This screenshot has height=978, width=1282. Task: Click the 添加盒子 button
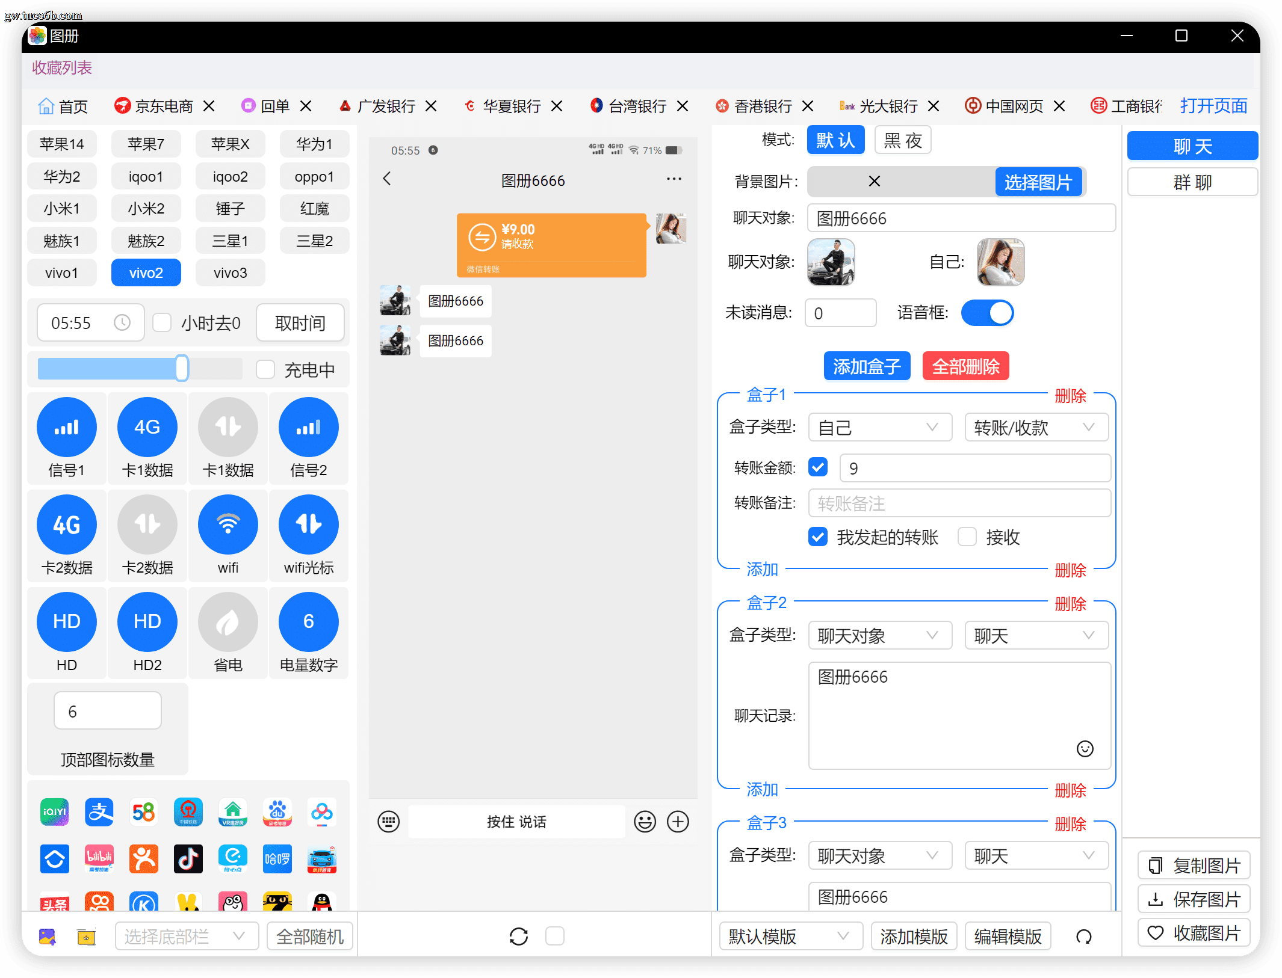[867, 366]
